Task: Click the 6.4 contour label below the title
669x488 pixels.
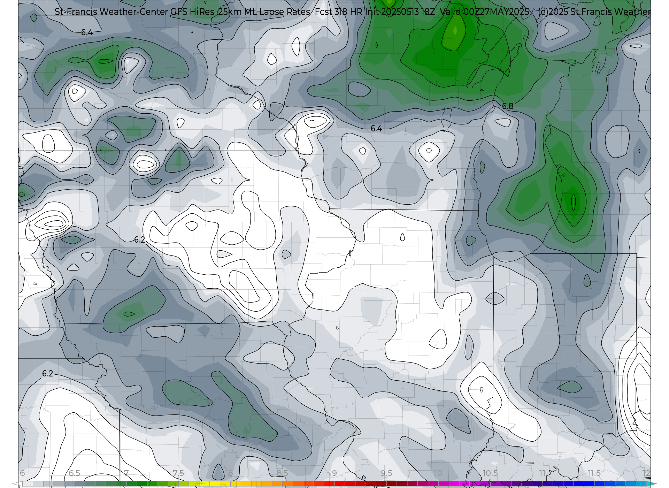Action: click(x=87, y=32)
